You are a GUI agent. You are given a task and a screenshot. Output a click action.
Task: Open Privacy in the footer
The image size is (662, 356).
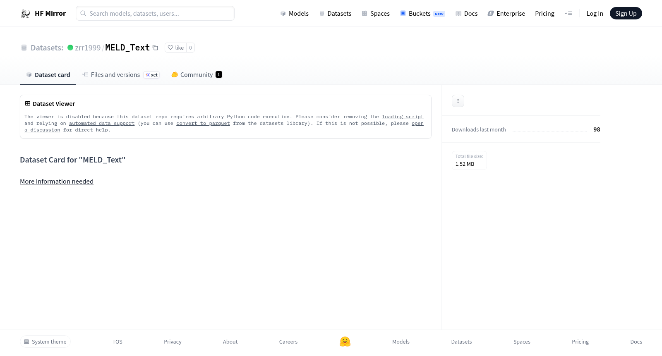173,342
